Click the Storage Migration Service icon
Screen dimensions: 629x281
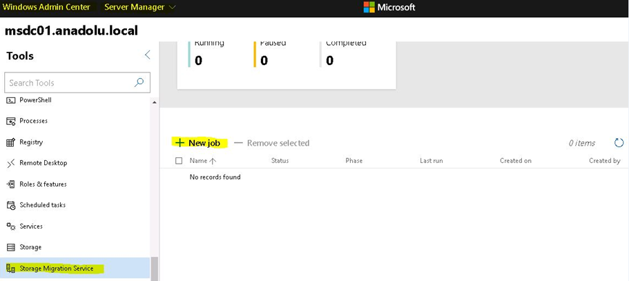[11, 269]
